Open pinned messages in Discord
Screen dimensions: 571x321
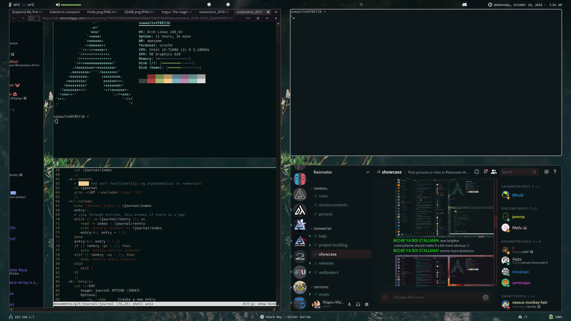[x=485, y=172]
